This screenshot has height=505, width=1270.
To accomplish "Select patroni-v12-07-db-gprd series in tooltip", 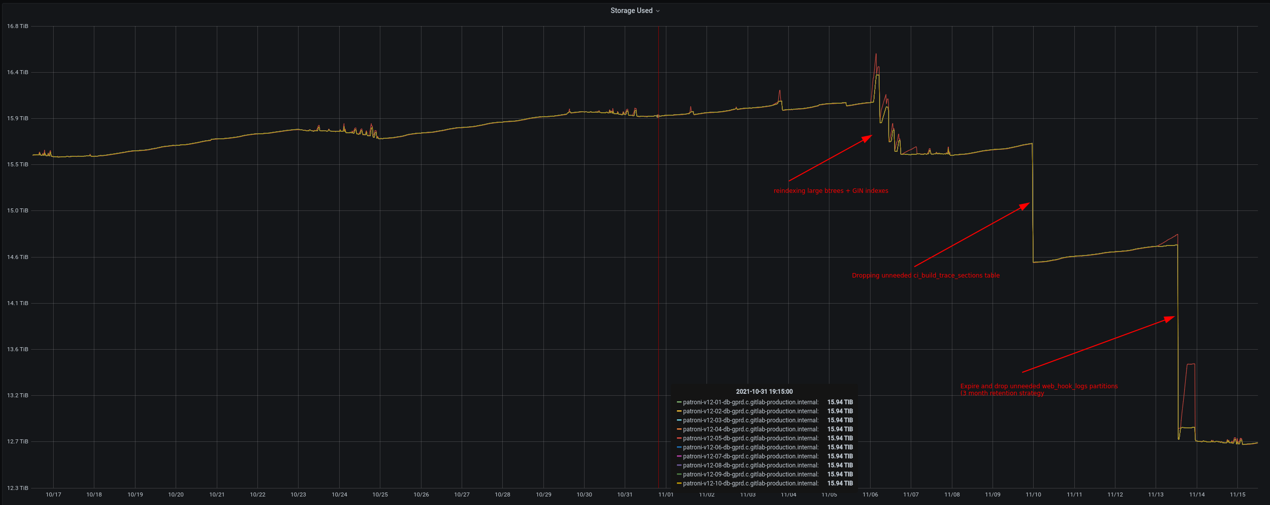I will click(x=765, y=456).
